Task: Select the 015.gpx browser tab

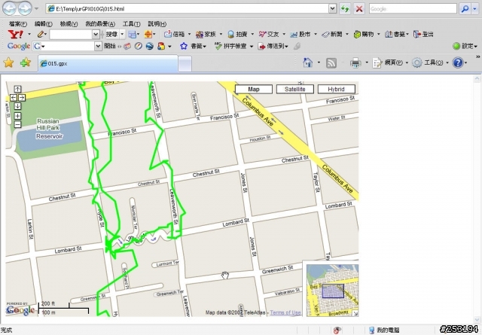Action: 108,64
